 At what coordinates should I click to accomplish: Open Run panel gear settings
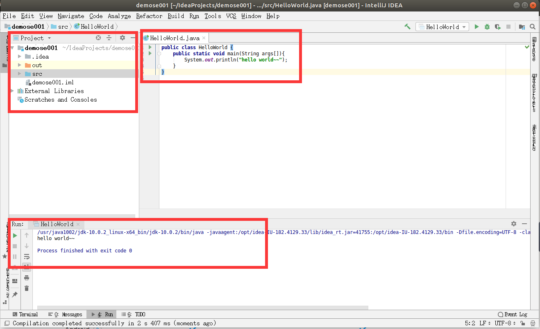(x=514, y=224)
